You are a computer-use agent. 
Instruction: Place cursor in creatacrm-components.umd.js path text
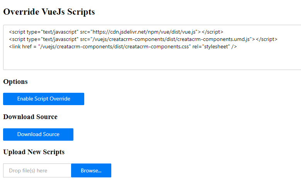(171, 39)
